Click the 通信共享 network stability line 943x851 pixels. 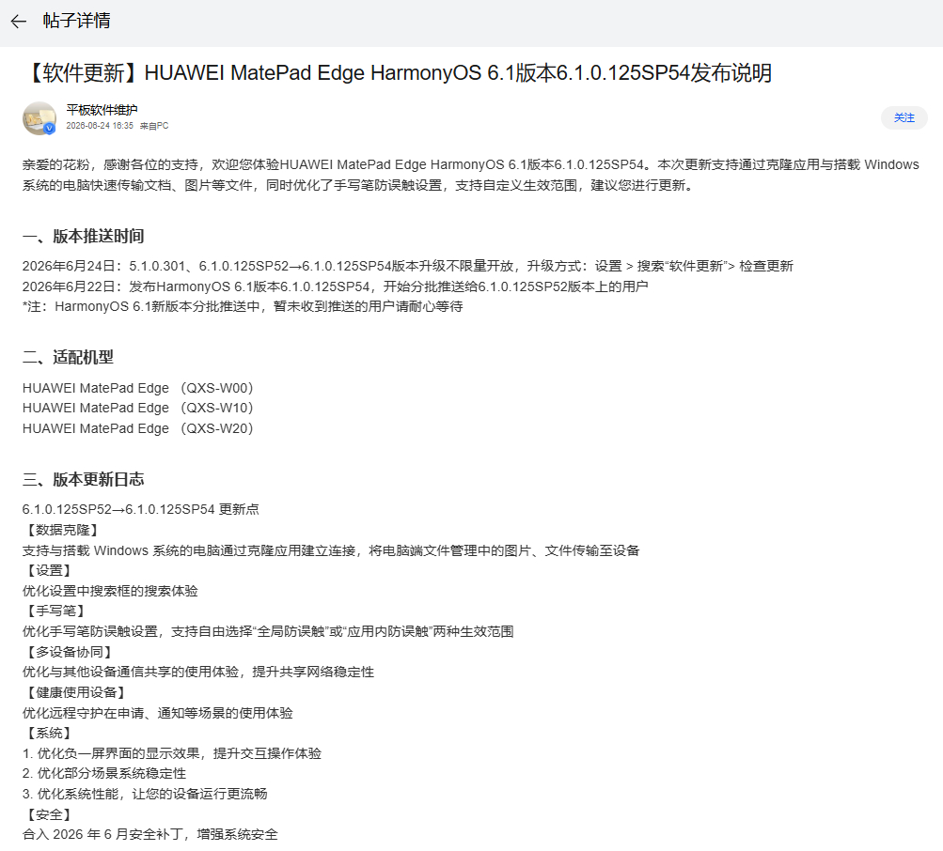click(197, 672)
